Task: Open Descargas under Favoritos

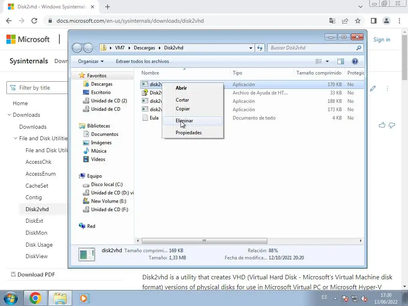Action: (x=102, y=84)
